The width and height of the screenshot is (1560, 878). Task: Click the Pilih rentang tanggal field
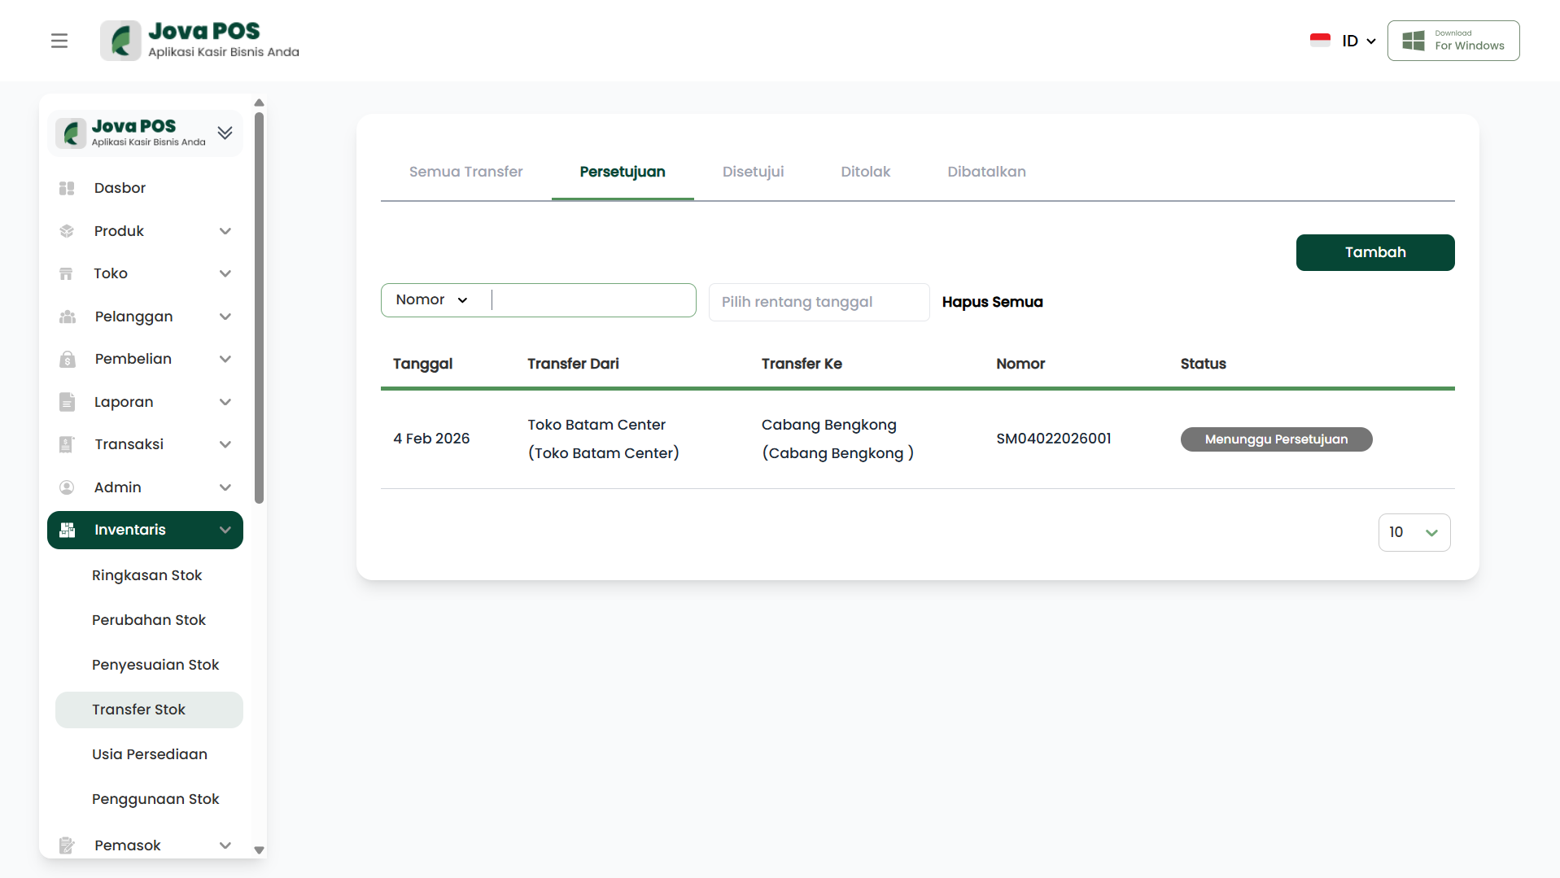pos(818,302)
